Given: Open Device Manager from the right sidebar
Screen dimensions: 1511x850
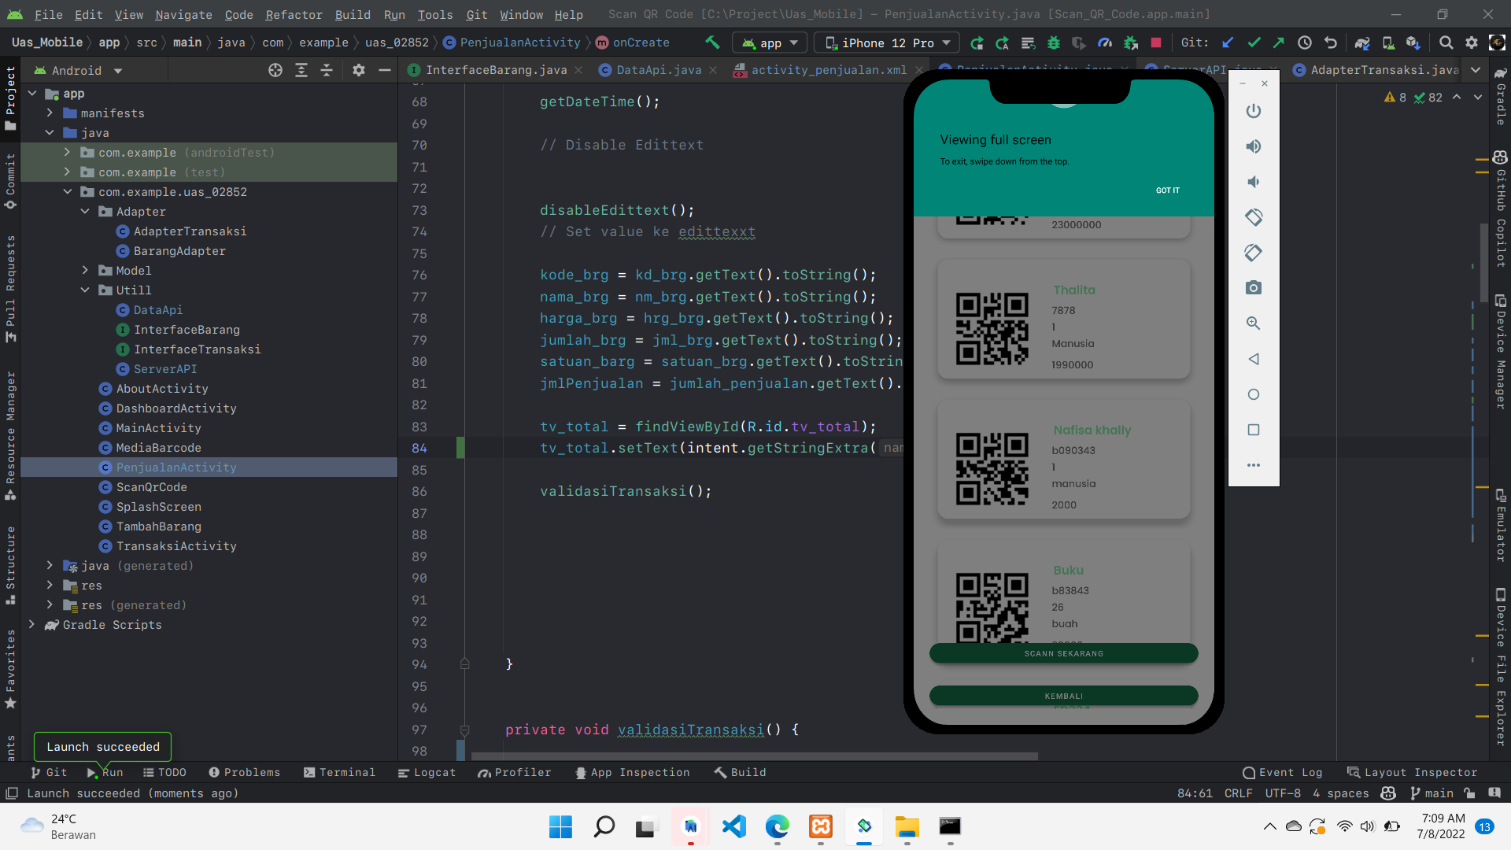Looking at the screenshot, I should click(1502, 346).
